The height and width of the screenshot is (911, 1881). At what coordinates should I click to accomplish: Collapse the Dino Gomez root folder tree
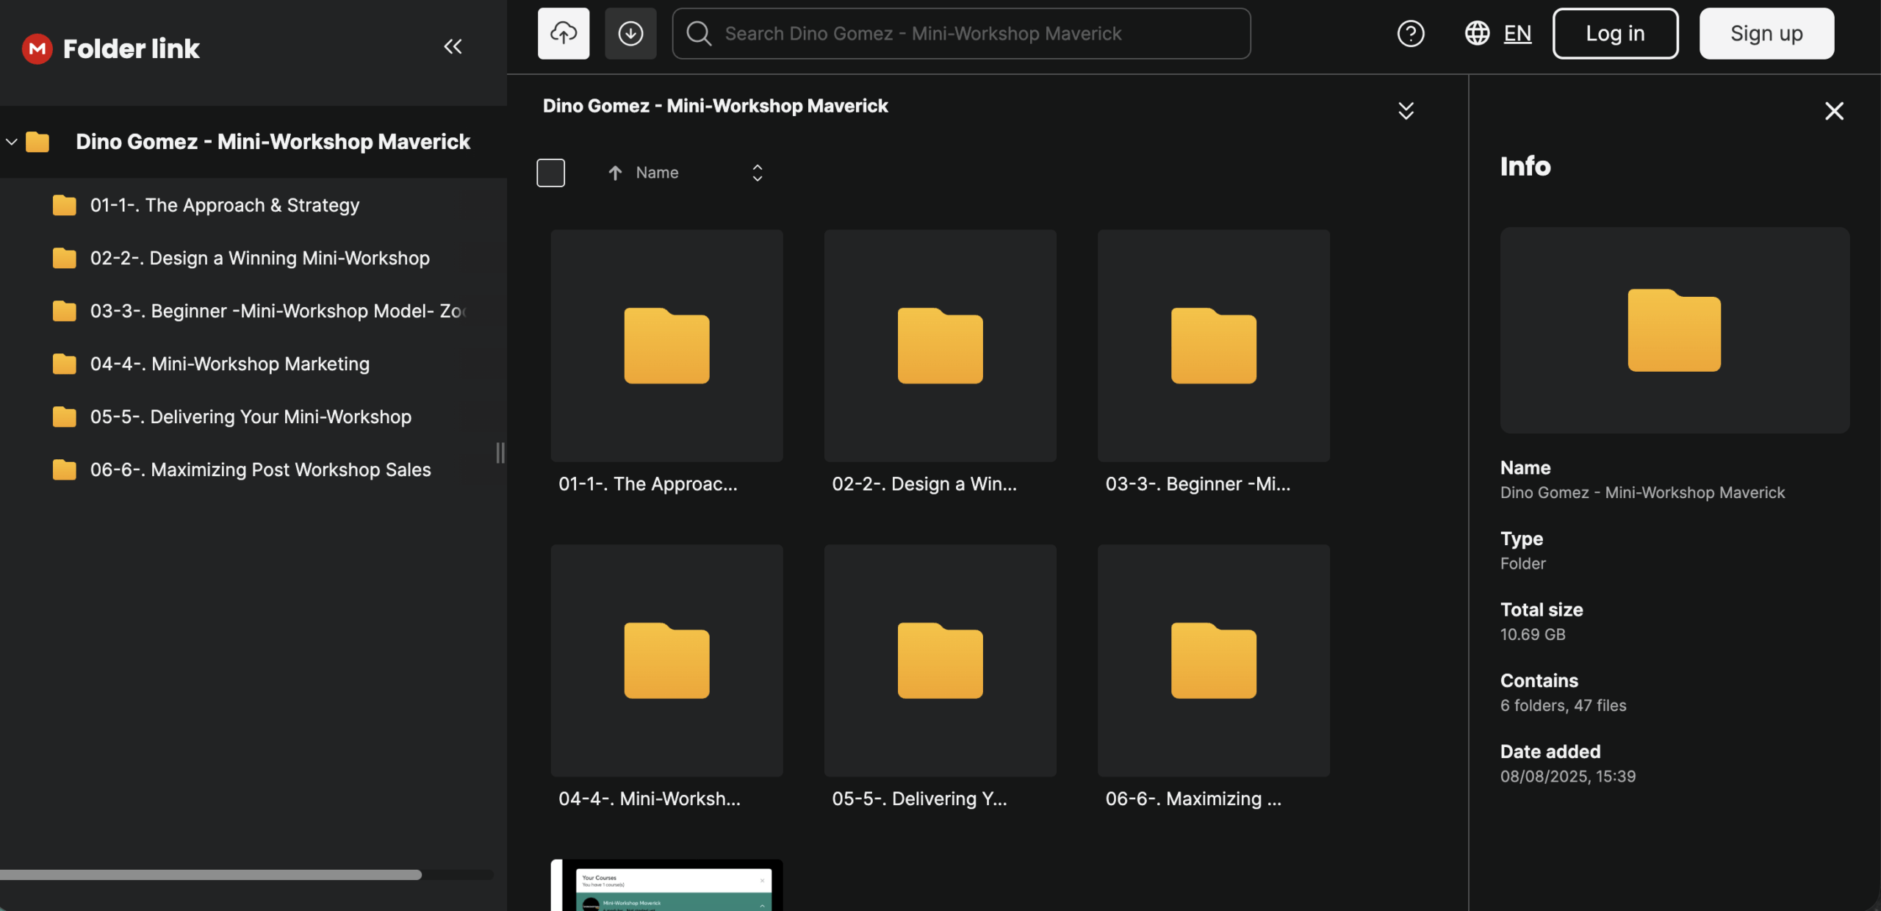[x=12, y=142]
